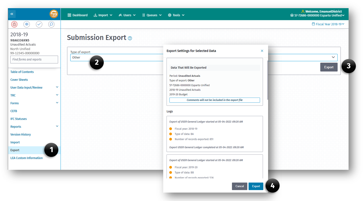Cancel the Export Settings dialog
364x201 pixels.
(239, 186)
